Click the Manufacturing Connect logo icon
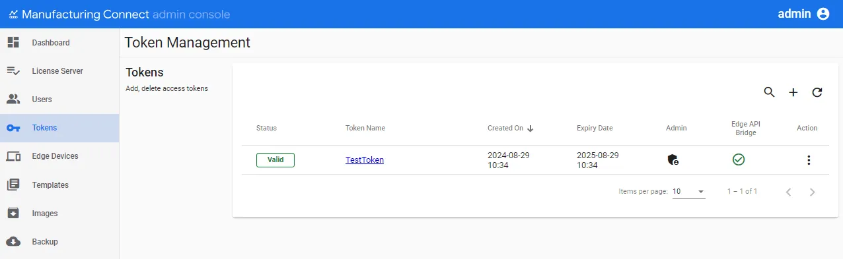Screen dimensions: 843x259 point(13,14)
